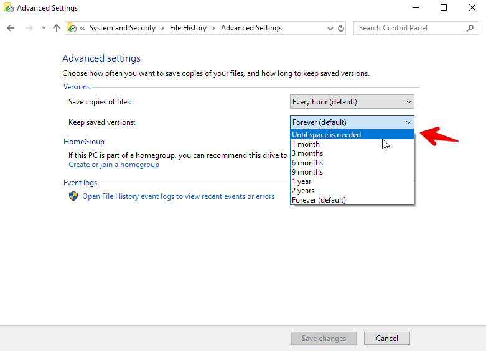Expand the address bar history dropdown
The height and width of the screenshot is (351, 486).
pos(330,29)
